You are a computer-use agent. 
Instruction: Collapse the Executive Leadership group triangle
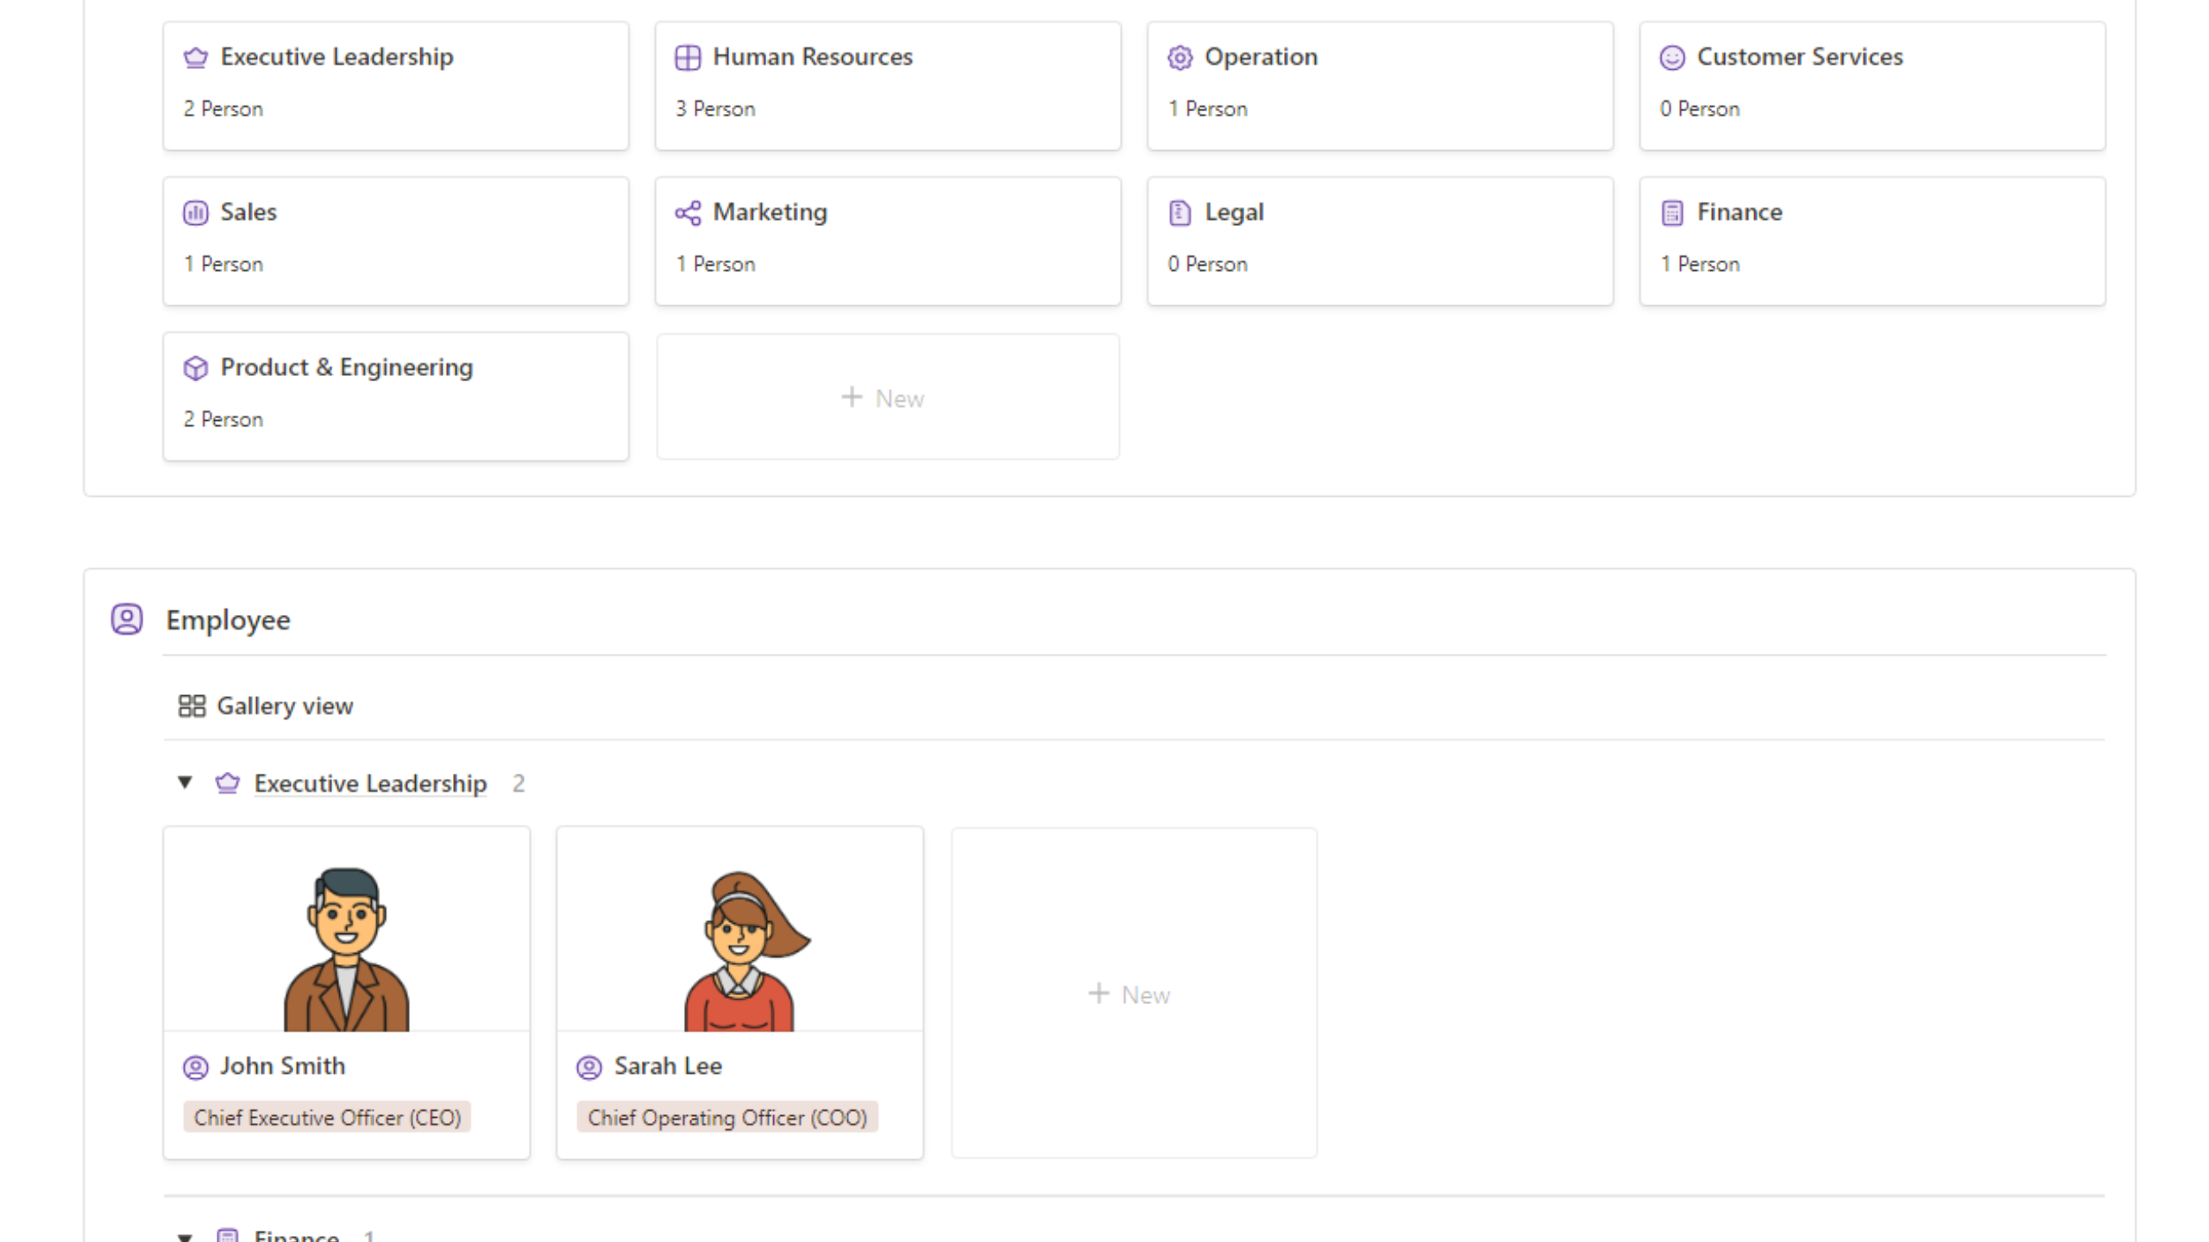click(x=185, y=782)
